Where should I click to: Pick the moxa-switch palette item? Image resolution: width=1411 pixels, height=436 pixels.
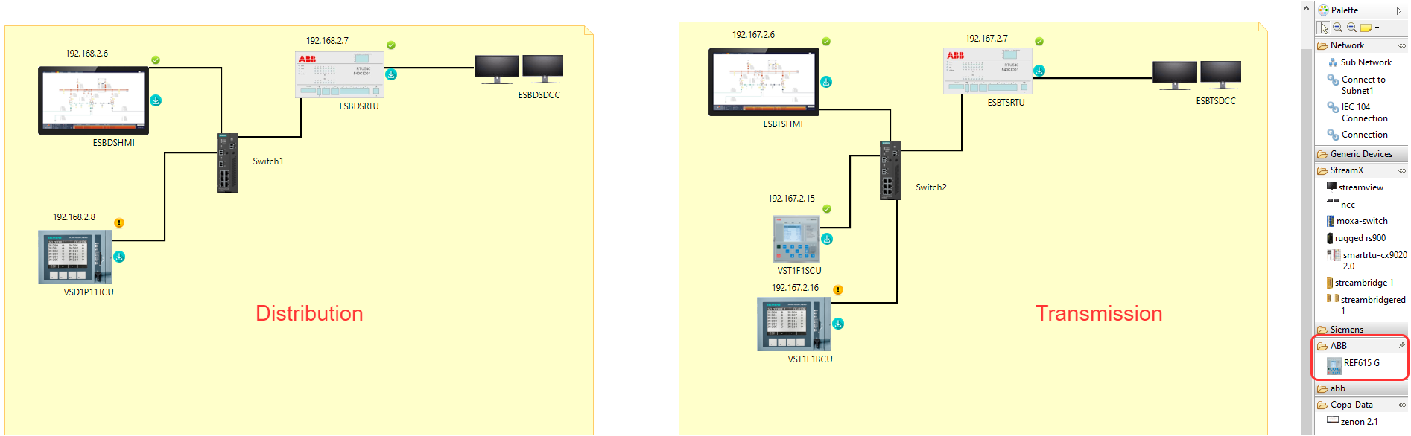1361,221
